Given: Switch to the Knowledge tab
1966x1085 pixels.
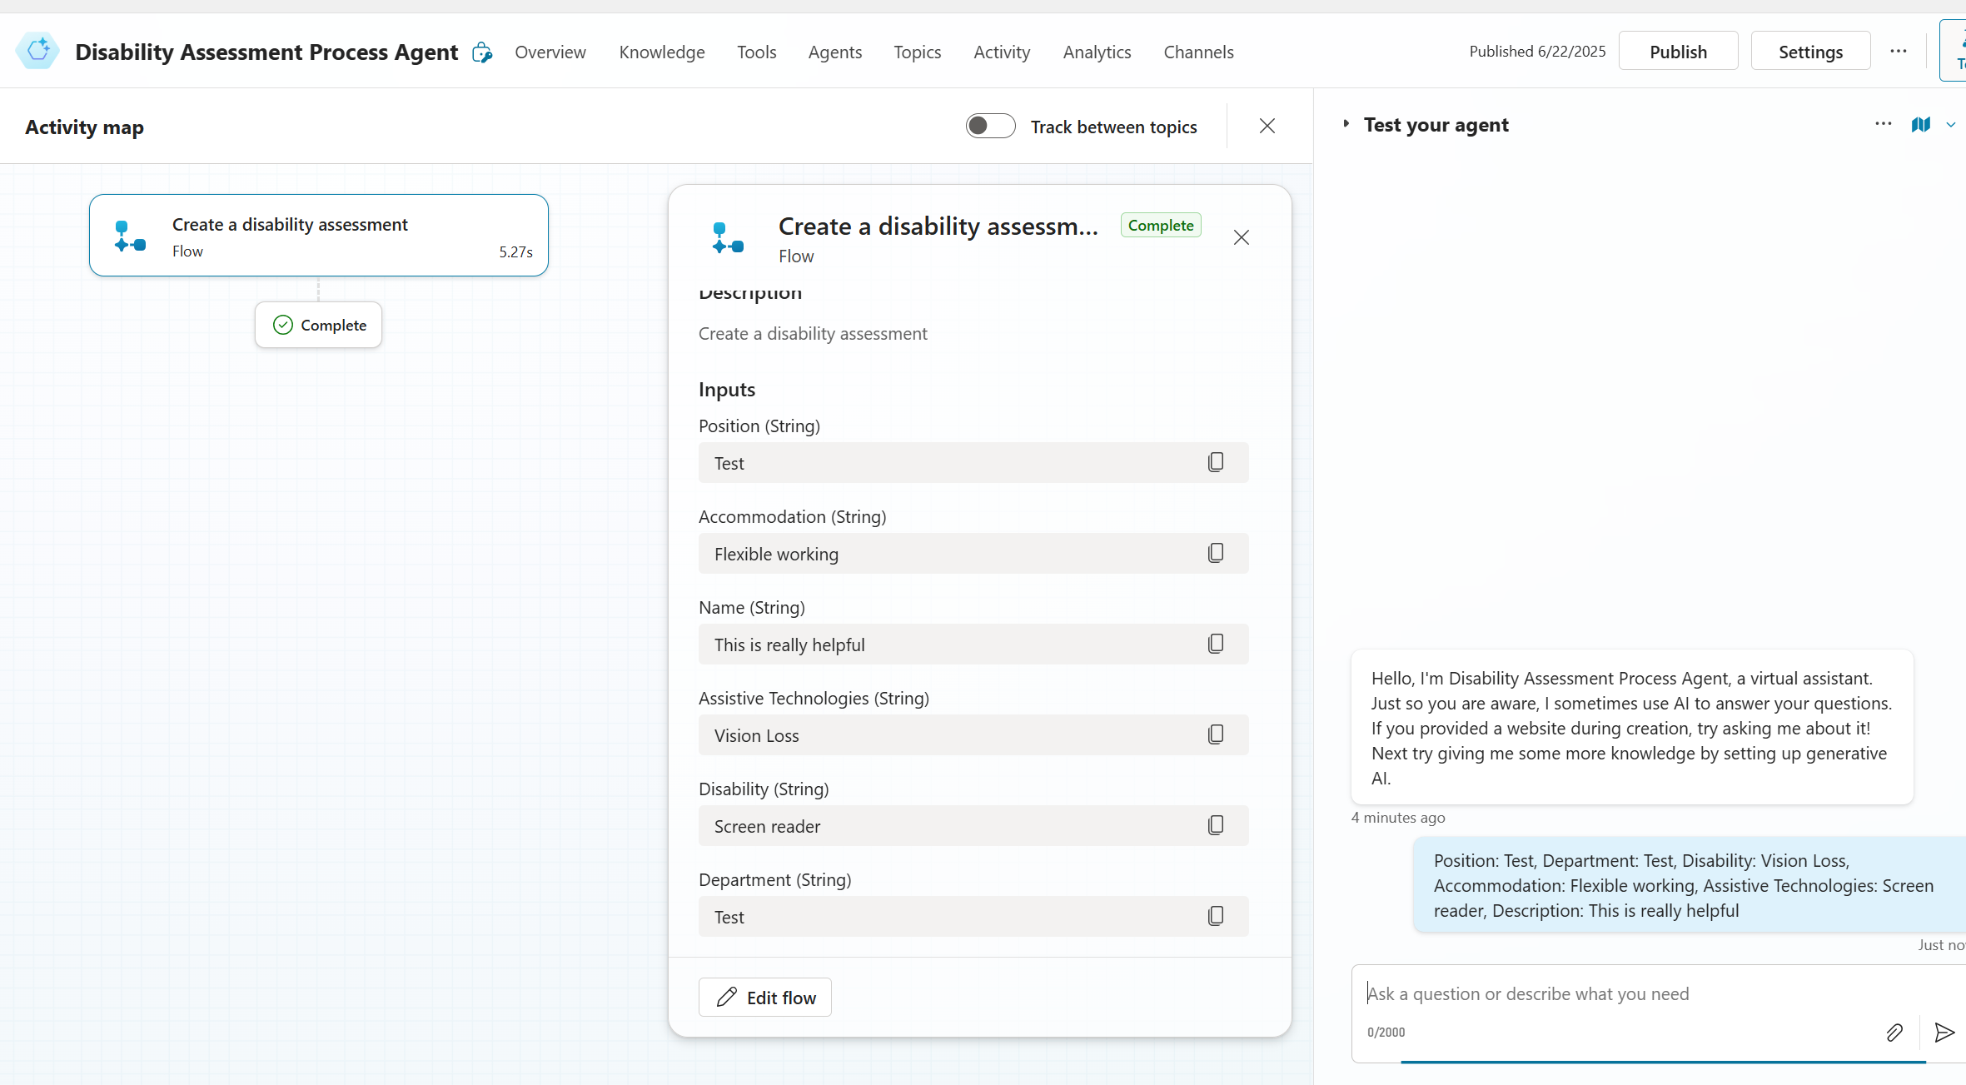Looking at the screenshot, I should coord(661,52).
